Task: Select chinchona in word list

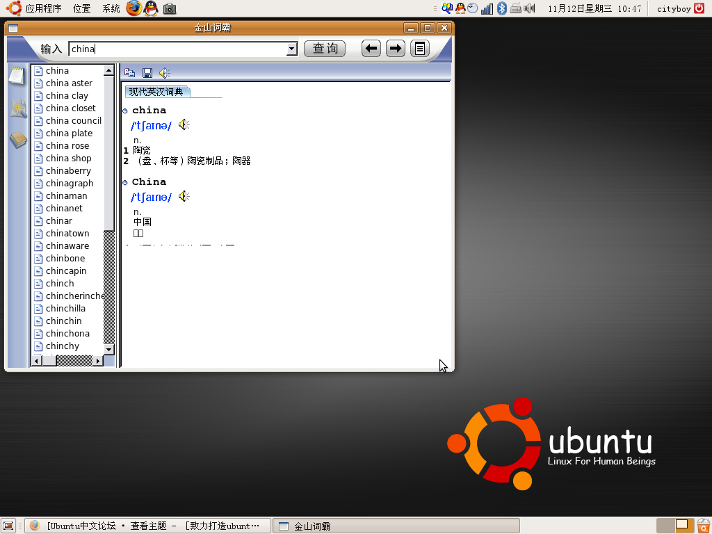Action: pyautogui.click(x=67, y=333)
